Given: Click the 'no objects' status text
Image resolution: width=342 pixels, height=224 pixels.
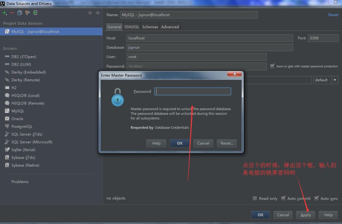Looking at the screenshot, I should (116, 198).
